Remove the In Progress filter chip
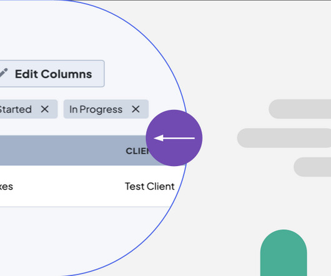The height and width of the screenshot is (276, 331). click(136, 109)
